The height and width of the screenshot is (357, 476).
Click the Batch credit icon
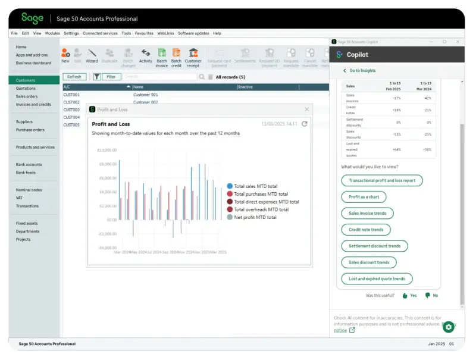pos(176,54)
